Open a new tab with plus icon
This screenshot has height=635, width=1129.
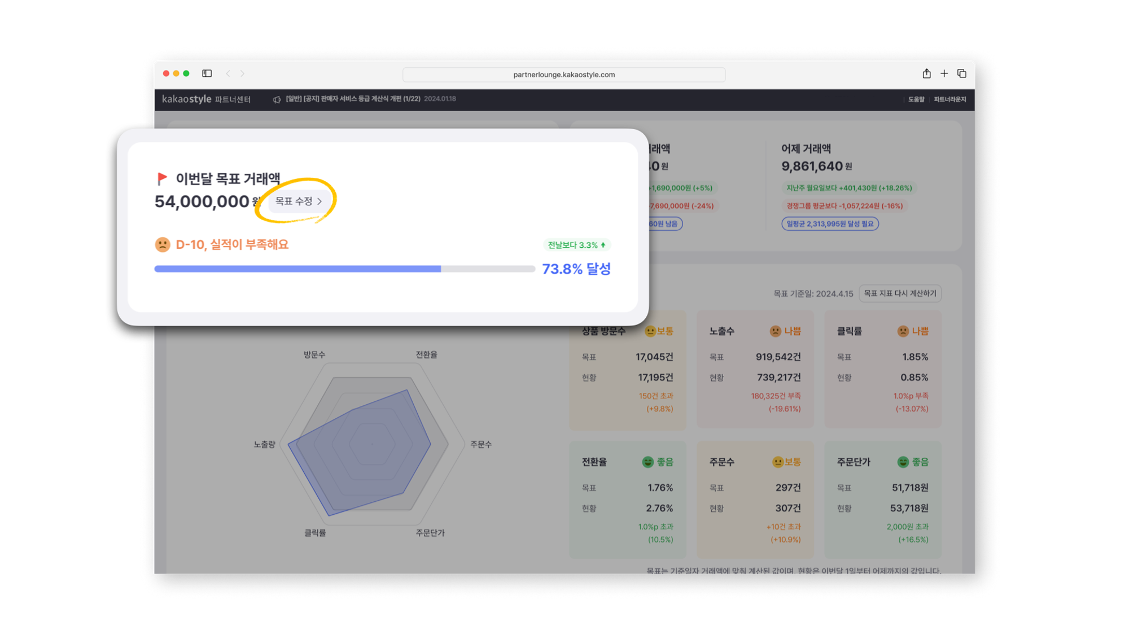tap(944, 73)
